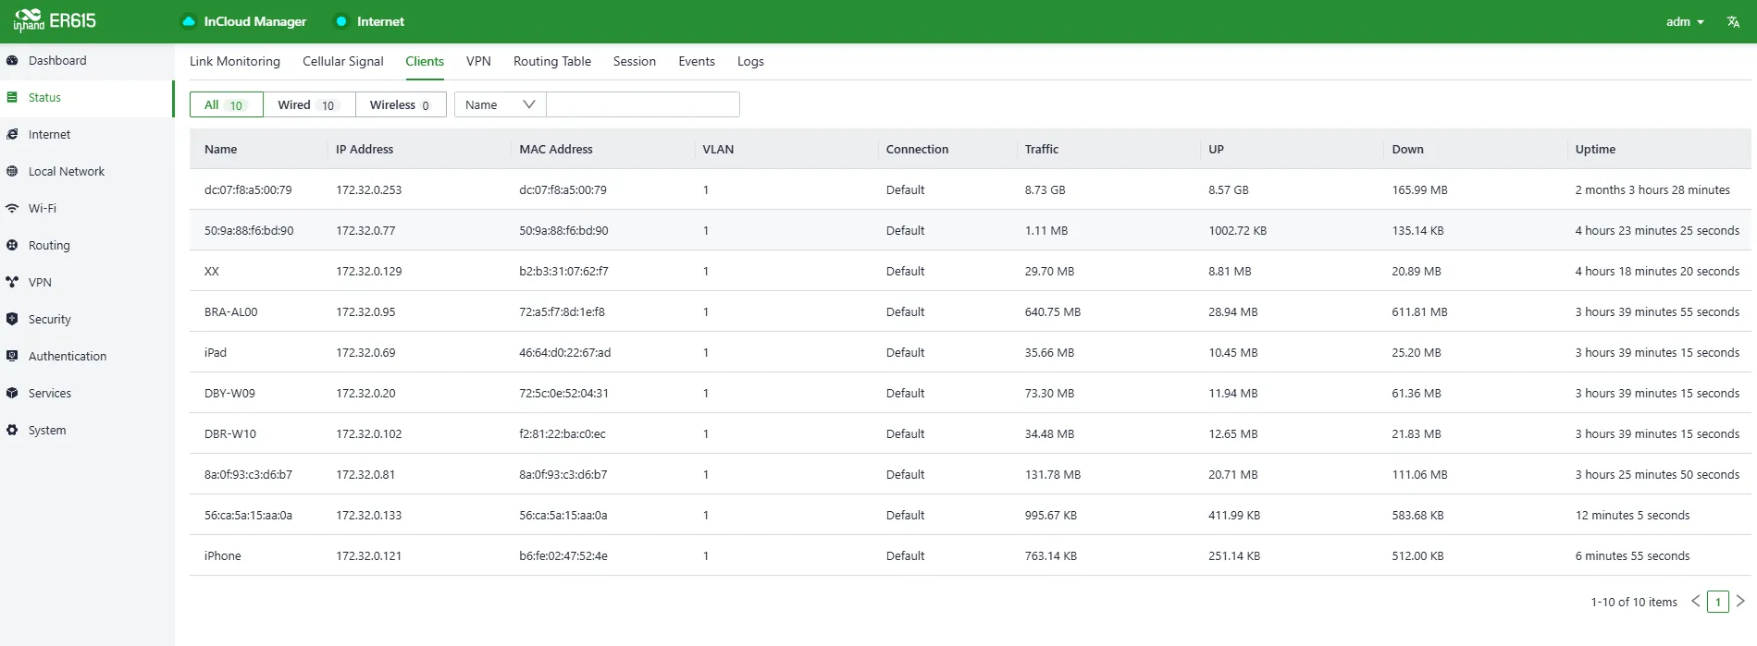The image size is (1757, 646).
Task: Click the language translate icon
Action: point(1733,21)
